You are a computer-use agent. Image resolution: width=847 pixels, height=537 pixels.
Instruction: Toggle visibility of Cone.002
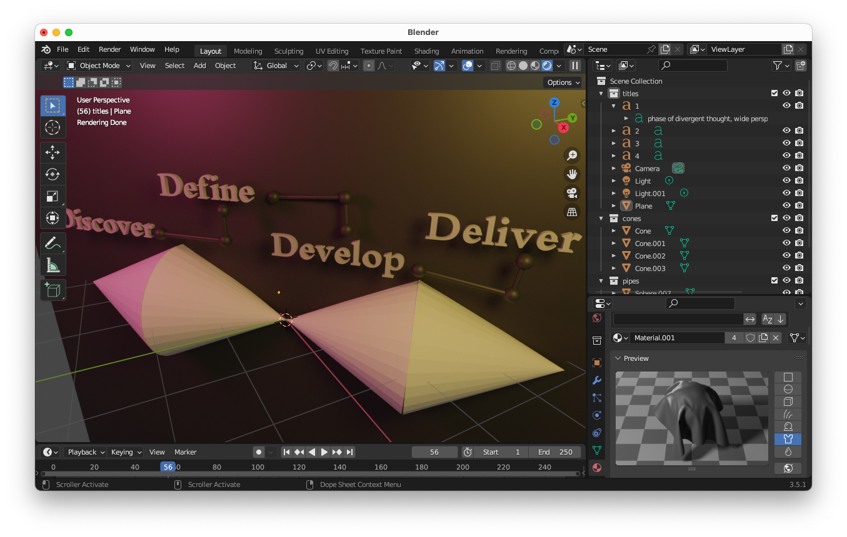786,256
